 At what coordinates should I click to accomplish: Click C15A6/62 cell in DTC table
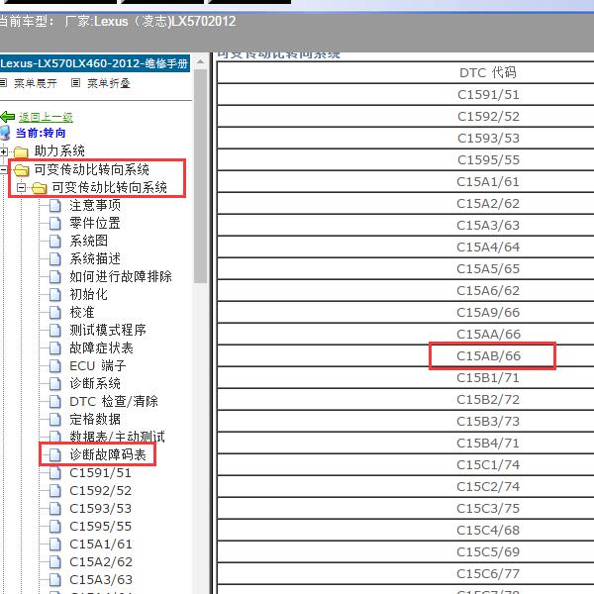[488, 290]
